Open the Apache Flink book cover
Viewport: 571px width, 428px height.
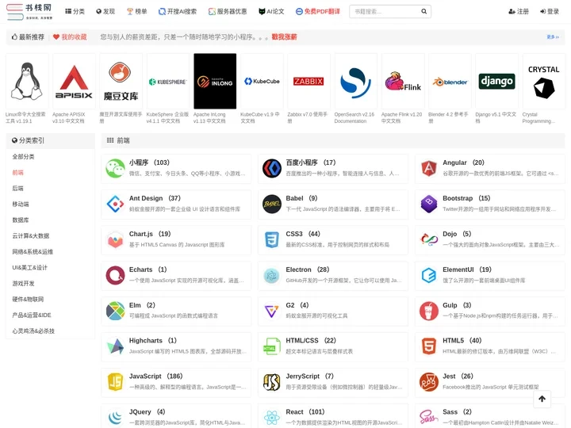[403, 81]
